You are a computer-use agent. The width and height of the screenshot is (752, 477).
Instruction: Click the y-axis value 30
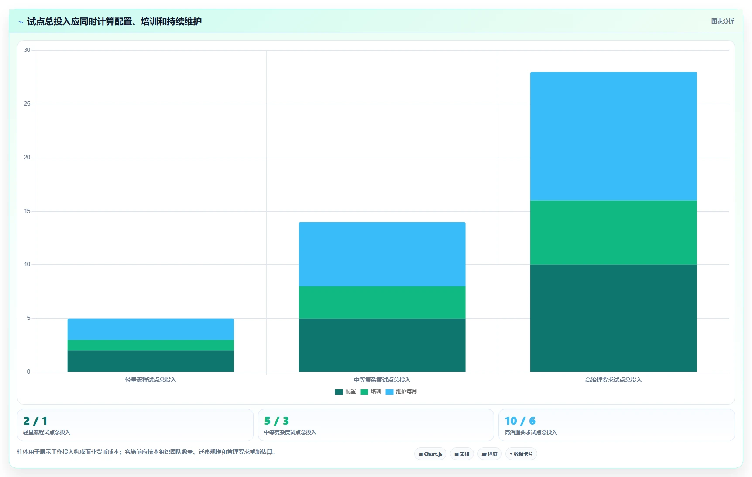[27, 50]
